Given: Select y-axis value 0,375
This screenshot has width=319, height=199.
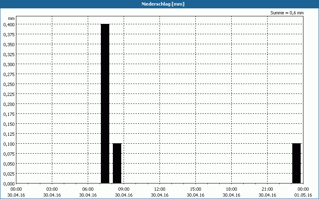Looking at the screenshot, I should point(9,35).
